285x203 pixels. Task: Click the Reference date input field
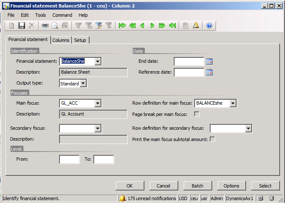(189, 72)
